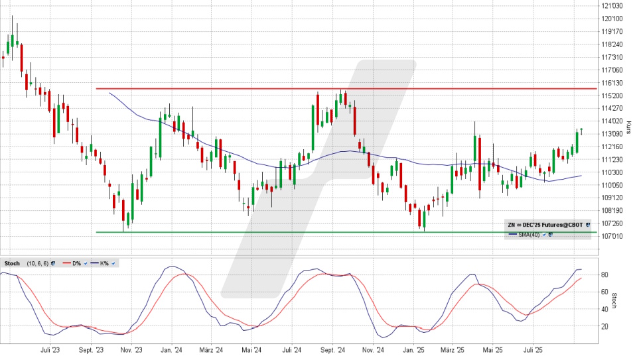Click the 60 level on Stoch axis
637x358 pixels.
(x=604, y=292)
